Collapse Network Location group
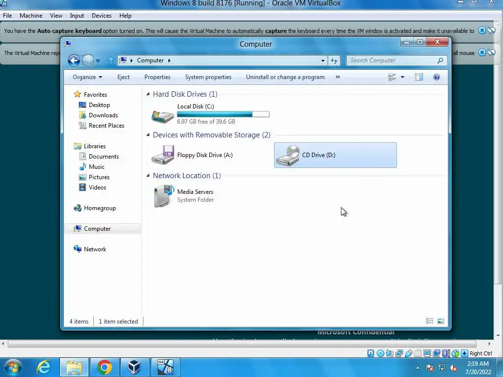The width and height of the screenshot is (503, 377). 148,175
